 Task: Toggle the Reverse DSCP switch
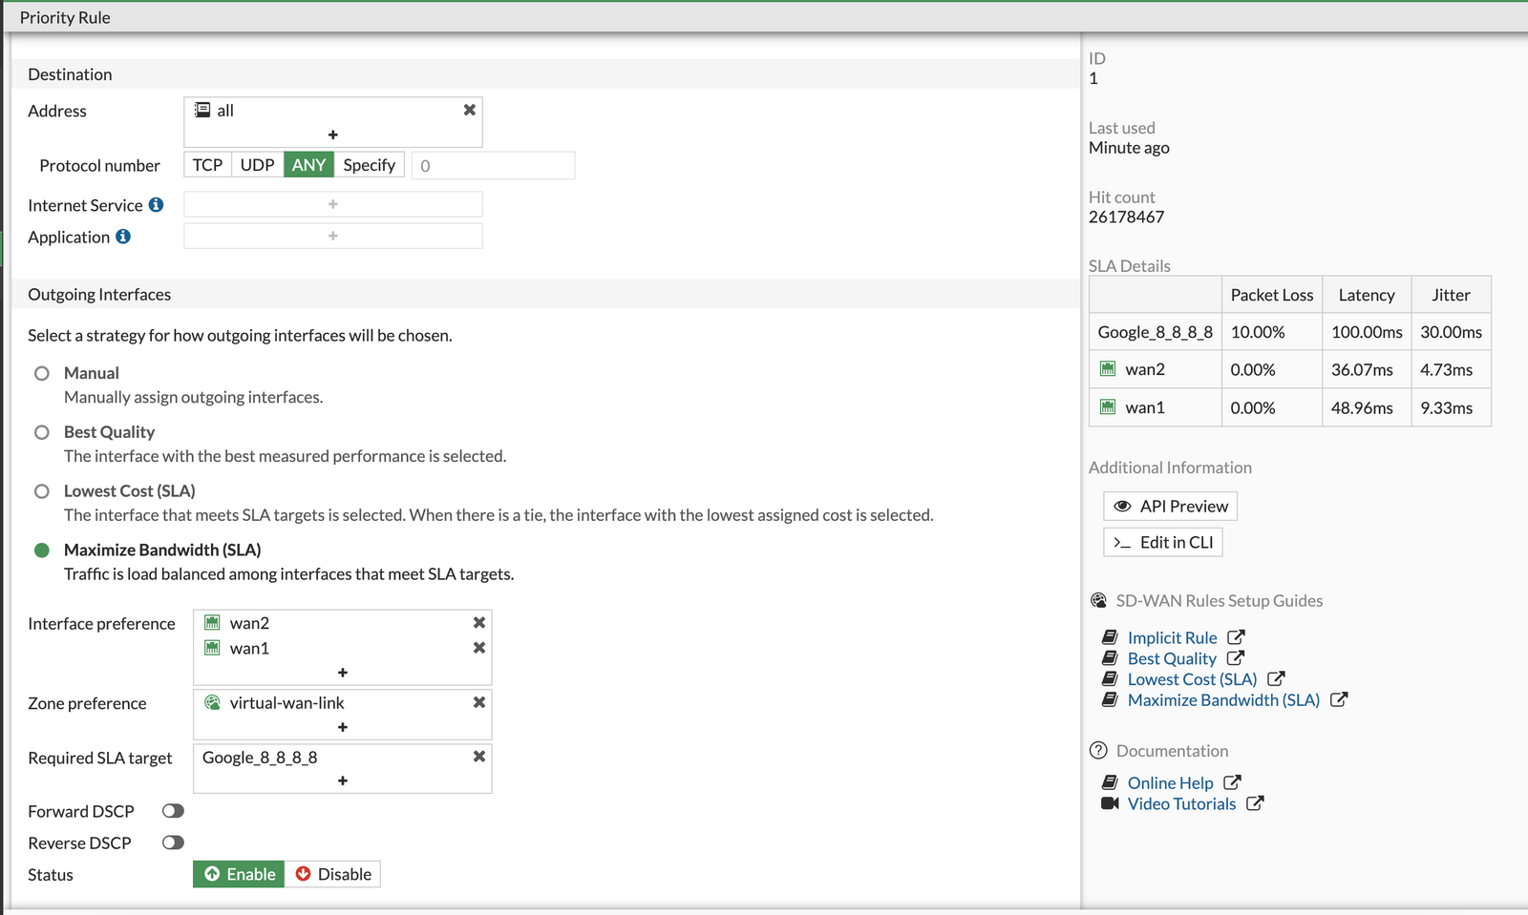click(x=172, y=842)
